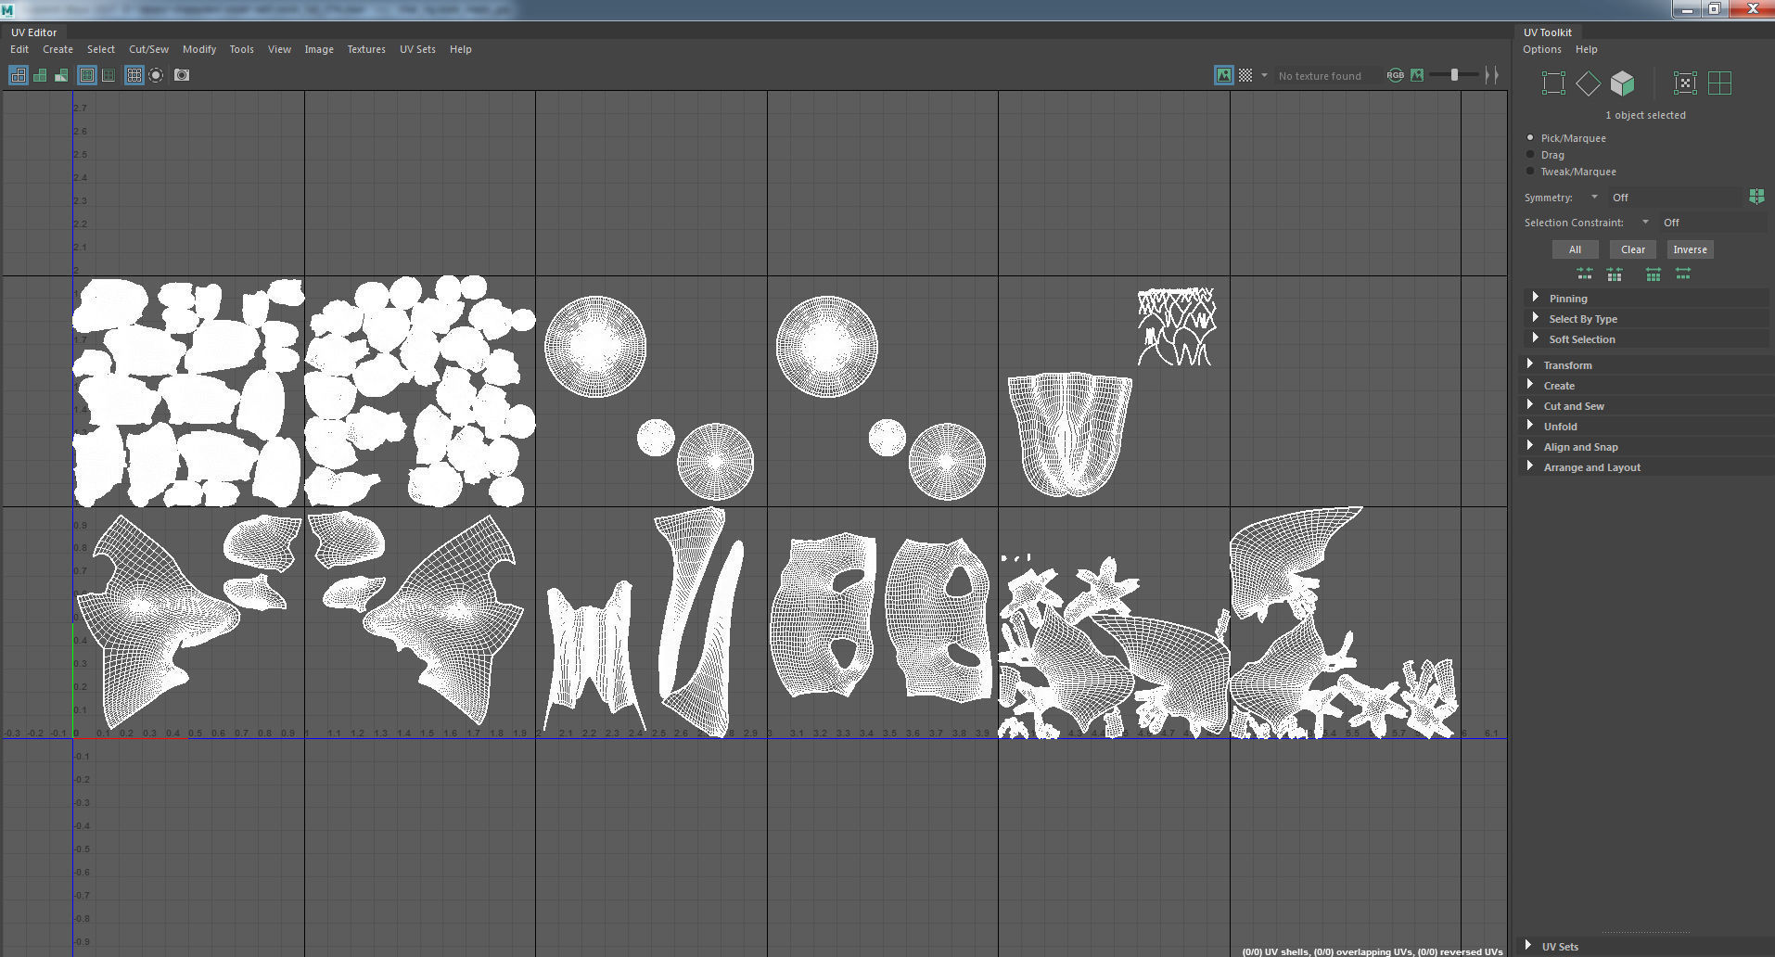
Task: Open the Image menu
Action: (319, 49)
